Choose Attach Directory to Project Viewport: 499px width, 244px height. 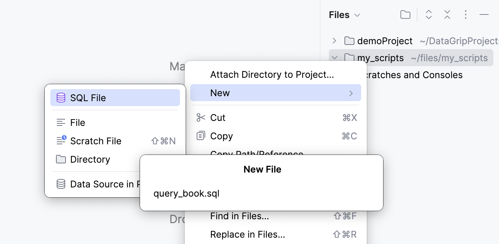click(272, 74)
